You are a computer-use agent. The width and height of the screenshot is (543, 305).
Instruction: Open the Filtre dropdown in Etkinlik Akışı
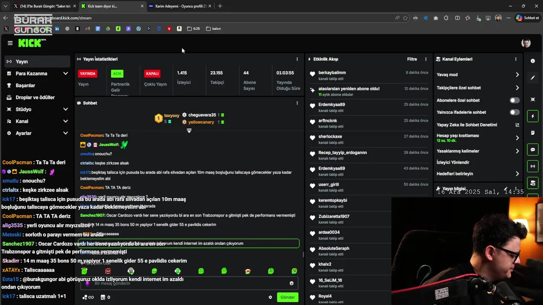point(412,59)
